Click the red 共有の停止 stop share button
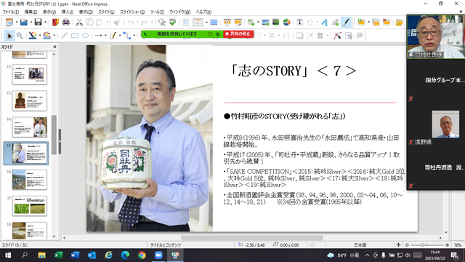 (x=238, y=34)
